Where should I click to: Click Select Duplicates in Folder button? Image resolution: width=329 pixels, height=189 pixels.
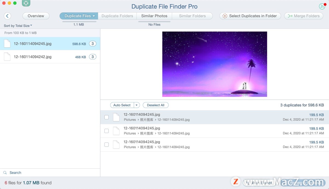click(250, 16)
